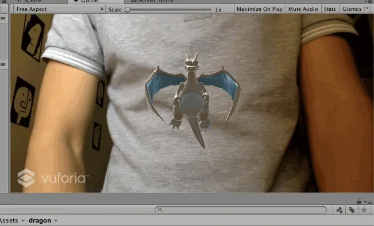Open upper left panel handle menu icon
The height and width of the screenshot is (226, 374).
[3, 18]
